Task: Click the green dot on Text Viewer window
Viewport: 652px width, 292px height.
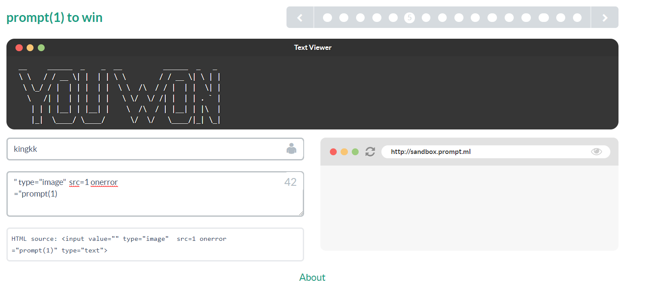Action: click(x=41, y=48)
